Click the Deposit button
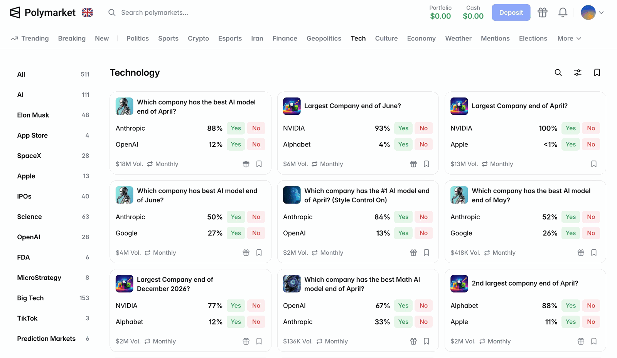 [x=511, y=12]
